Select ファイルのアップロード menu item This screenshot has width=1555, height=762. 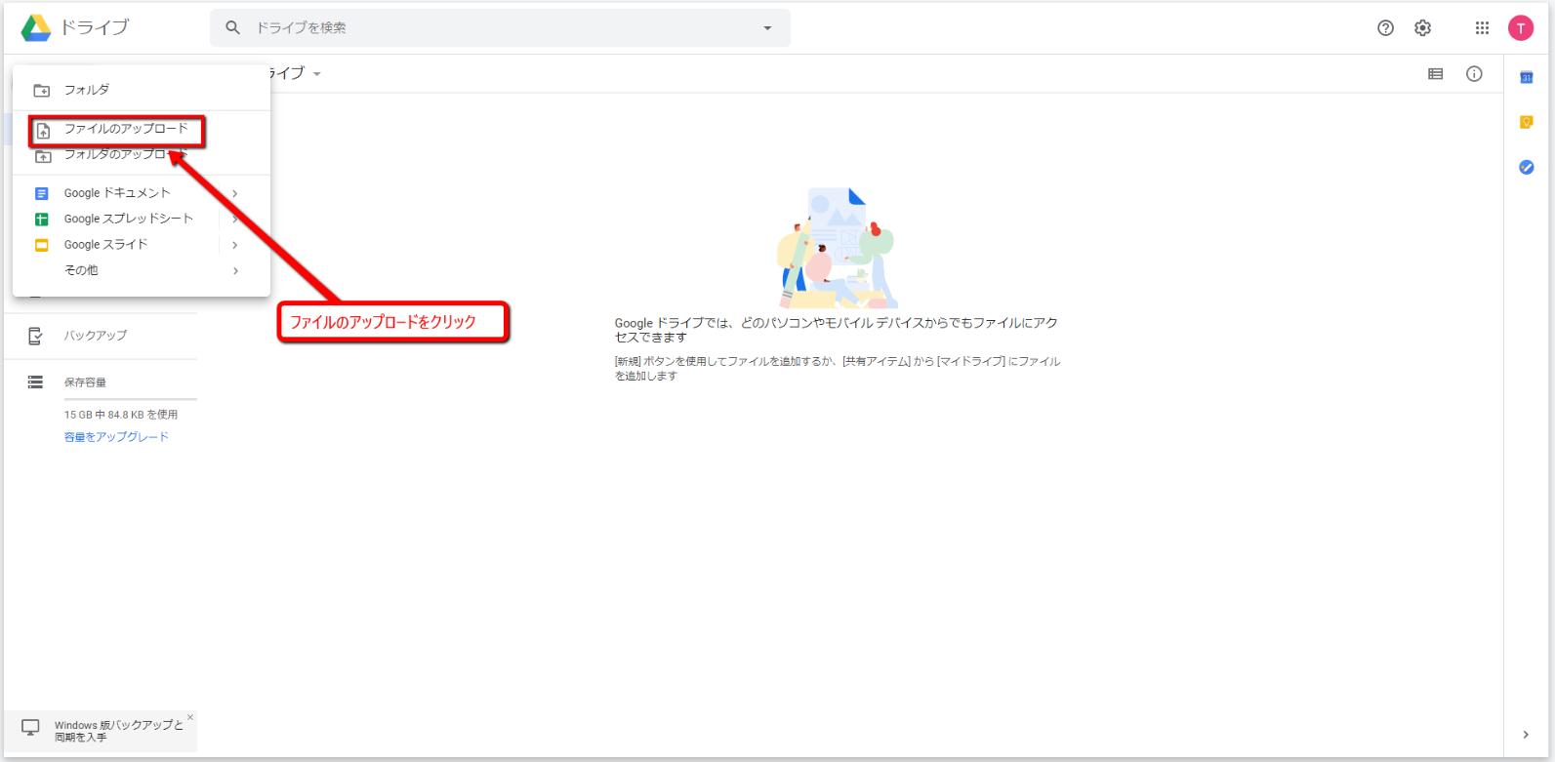pos(125,129)
